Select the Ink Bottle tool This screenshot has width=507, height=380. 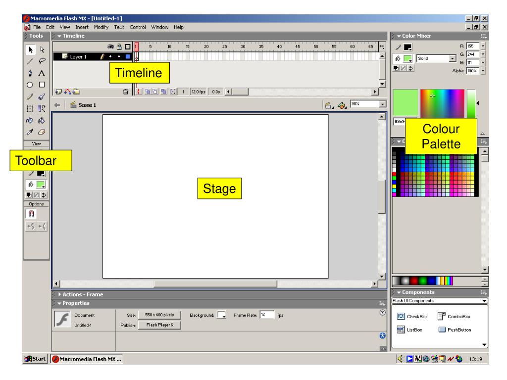30,121
